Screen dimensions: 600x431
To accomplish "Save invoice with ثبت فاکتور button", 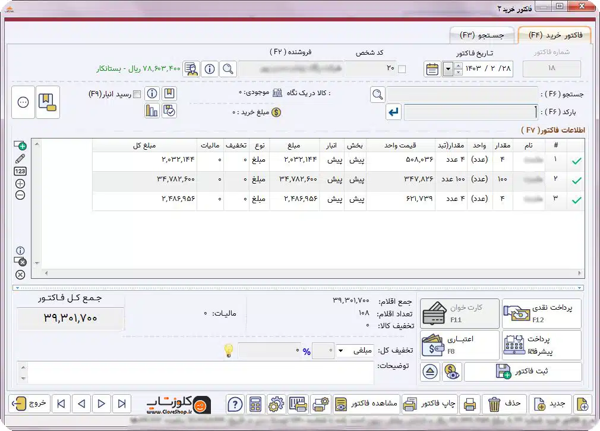I will click(x=523, y=372).
